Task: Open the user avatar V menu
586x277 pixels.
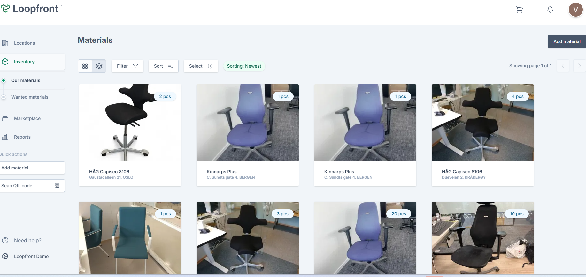Action: pyautogui.click(x=575, y=10)
